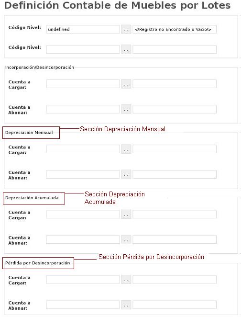Open lookup for Incorporación Cuenta a Cargar
The width and height of the screenshot is (241, 317).
(x=126, y=84)
